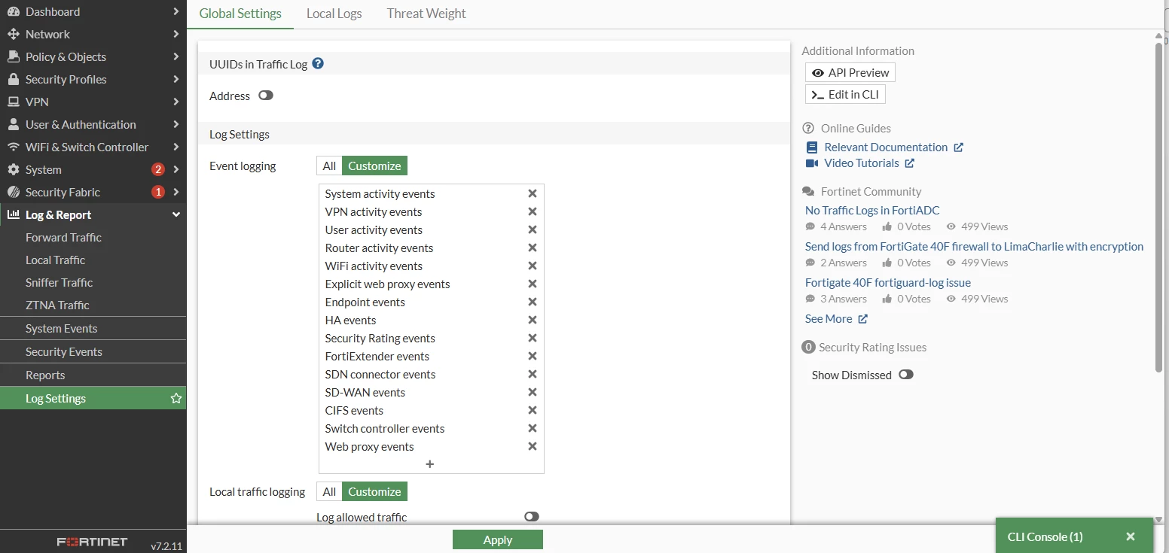The height and width of the screenshot is (553, 1169).
Task: Click the Security Fabric badge showing 1
Action: (157, 192)
